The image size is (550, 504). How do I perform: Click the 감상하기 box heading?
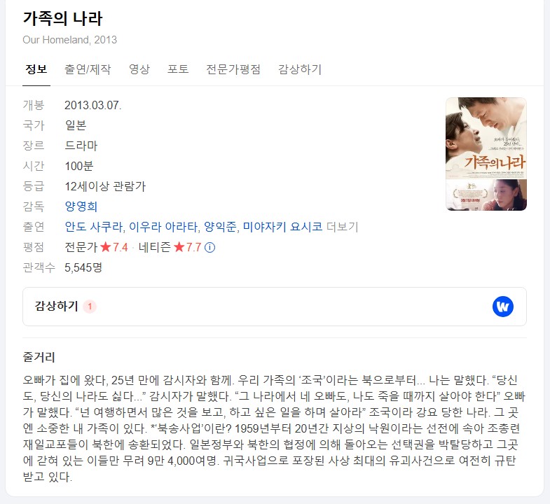point(56,307)
